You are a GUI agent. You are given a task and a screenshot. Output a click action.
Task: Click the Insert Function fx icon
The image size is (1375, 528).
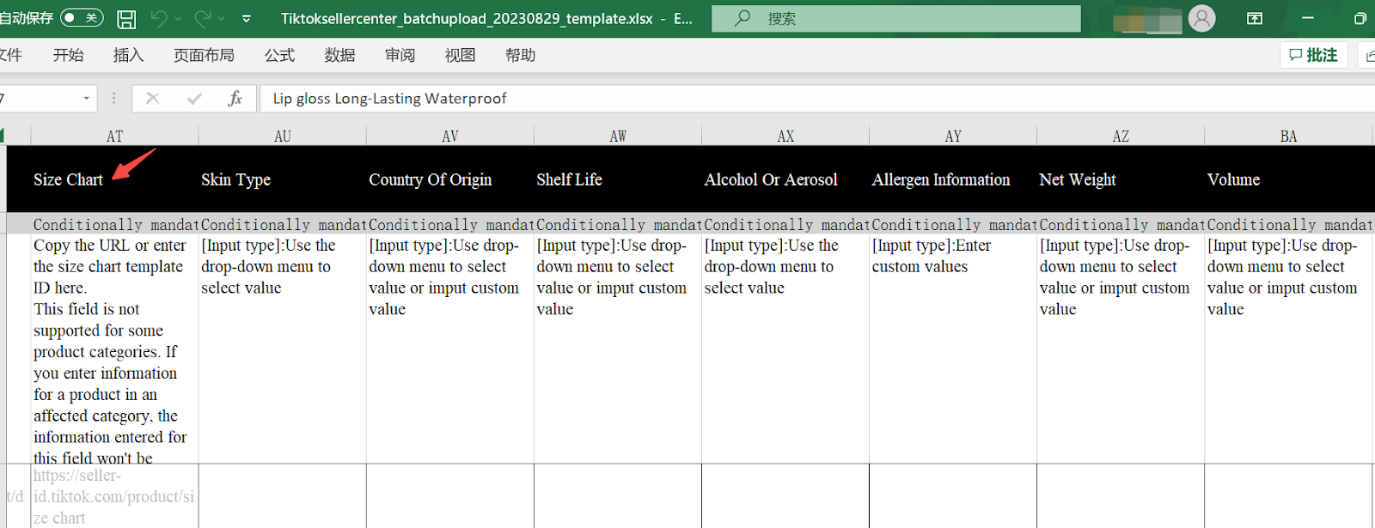pyautogui.click(x=235, y=99)
